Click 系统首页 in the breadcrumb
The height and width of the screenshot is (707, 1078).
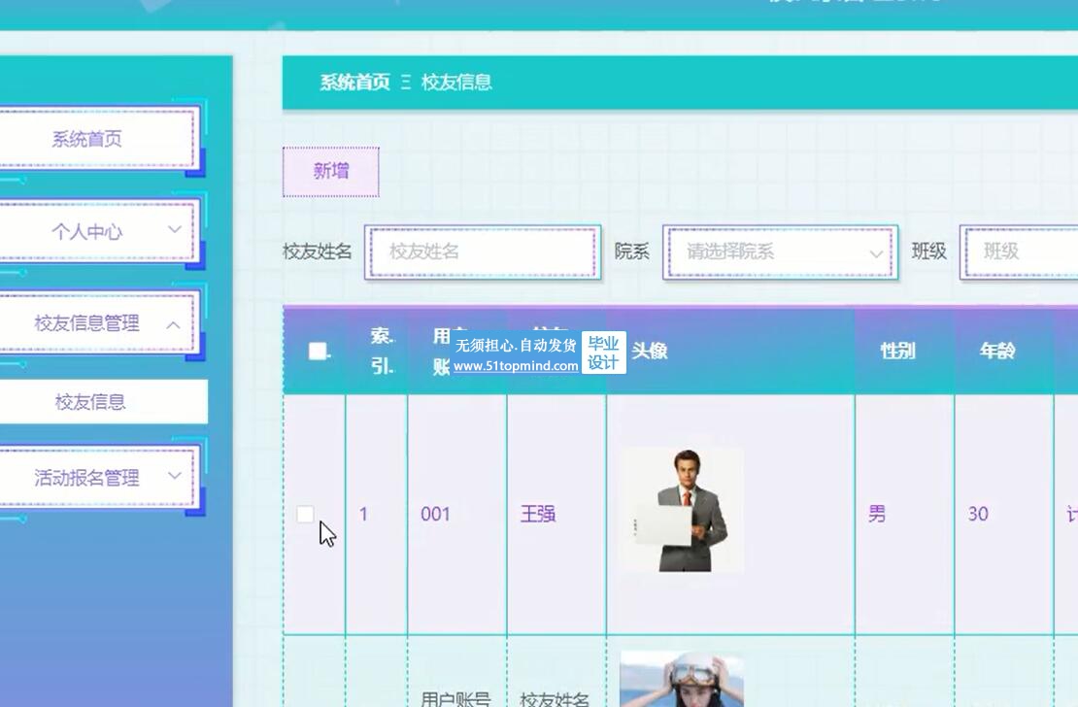point(354,83)
